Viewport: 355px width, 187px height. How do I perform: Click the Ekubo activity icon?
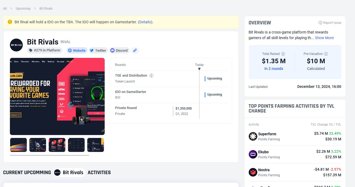(x=253, y=154)
